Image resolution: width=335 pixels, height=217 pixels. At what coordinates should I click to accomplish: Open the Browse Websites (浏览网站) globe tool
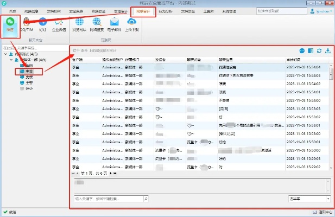[79, 25]
